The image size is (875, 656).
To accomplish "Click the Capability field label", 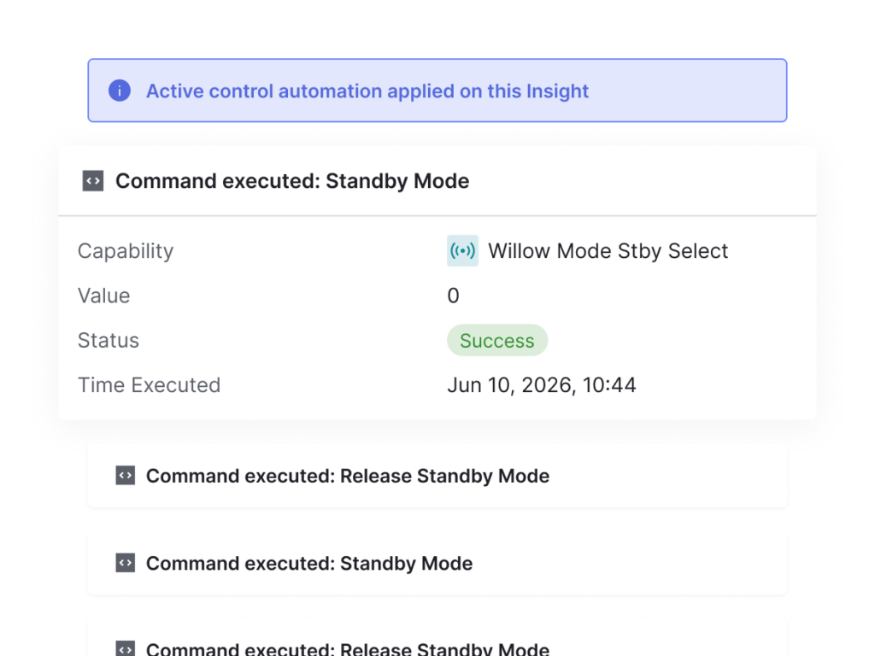I will 126,251.
